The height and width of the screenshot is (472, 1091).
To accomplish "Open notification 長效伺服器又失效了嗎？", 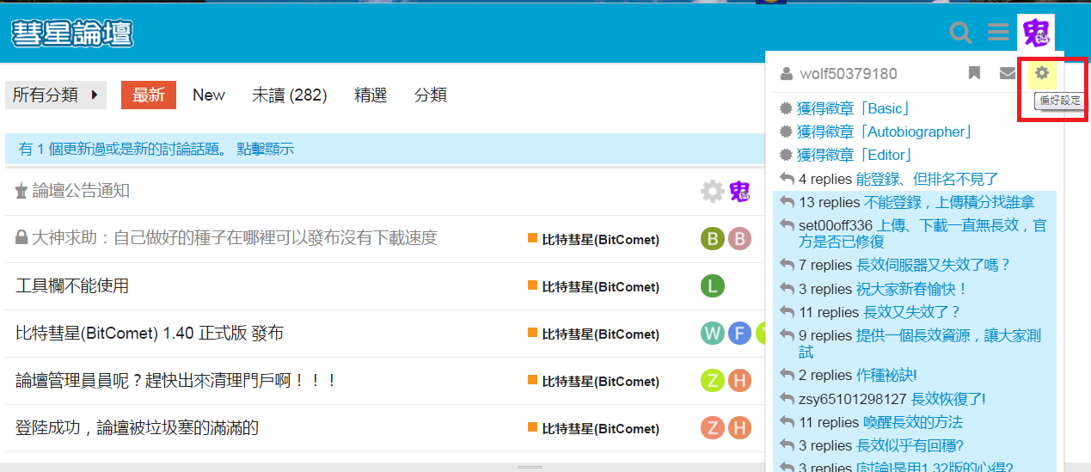I will (x=933, y=265).
